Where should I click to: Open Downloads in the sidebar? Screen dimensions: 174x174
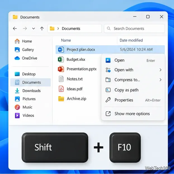(32, 91)
